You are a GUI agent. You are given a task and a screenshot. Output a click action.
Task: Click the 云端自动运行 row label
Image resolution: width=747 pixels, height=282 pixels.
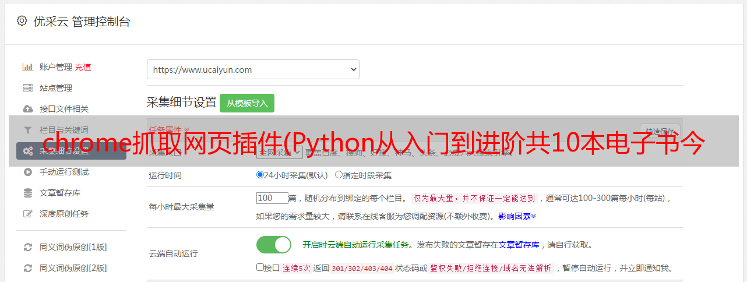point(174,253)
